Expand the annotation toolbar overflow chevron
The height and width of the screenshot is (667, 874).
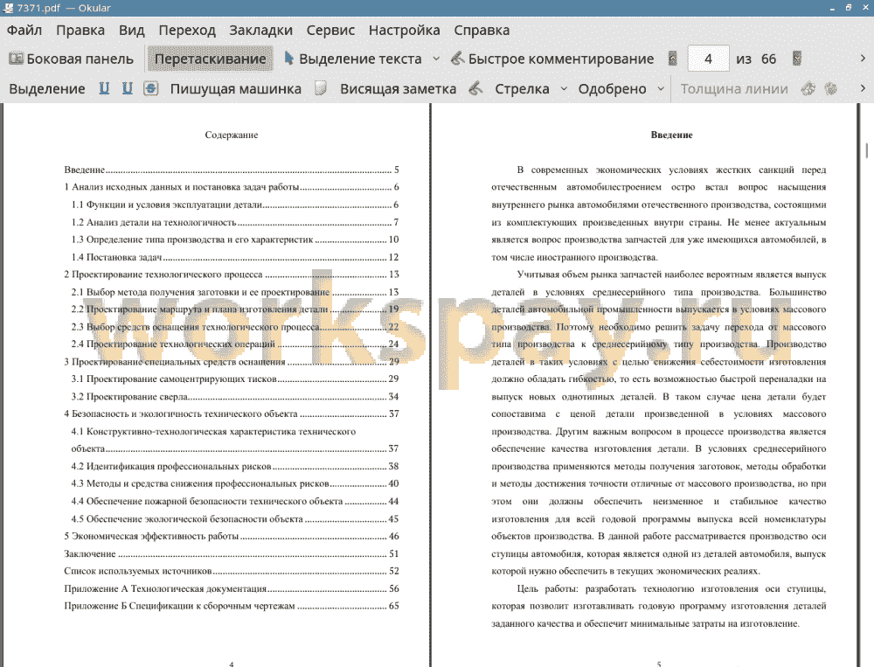[x=863, y=88]
